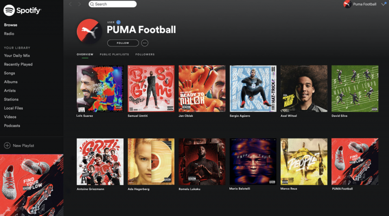Select the Overview tab
The image size is (389, 216).
pyautogui.click(x=85, y=55)
